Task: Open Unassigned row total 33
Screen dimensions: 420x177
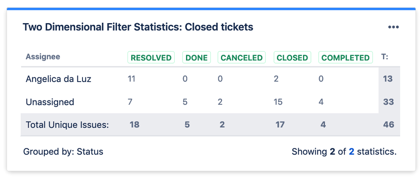Action: (388, 102)
